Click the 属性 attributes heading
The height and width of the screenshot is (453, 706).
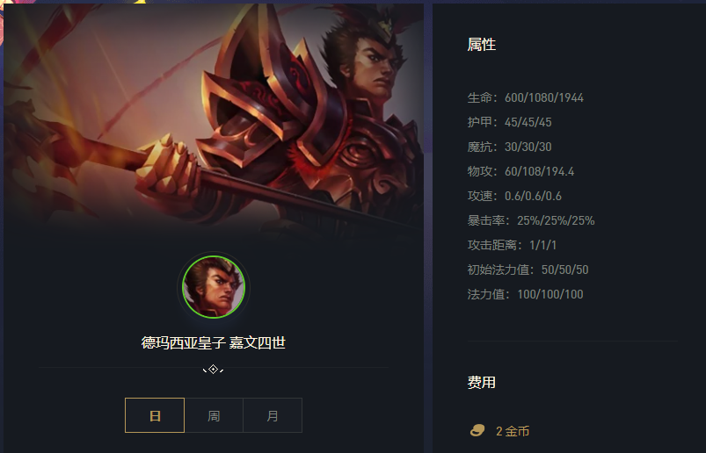point(481,45)
